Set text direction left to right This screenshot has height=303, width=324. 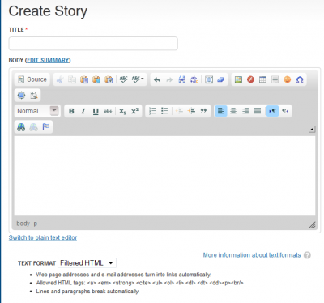(272, 111)
